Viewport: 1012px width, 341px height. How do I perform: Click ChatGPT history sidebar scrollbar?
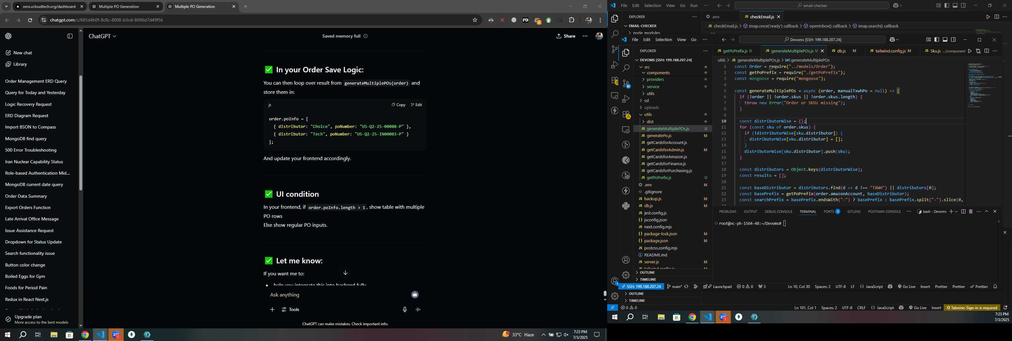click(x=81, y=134)
